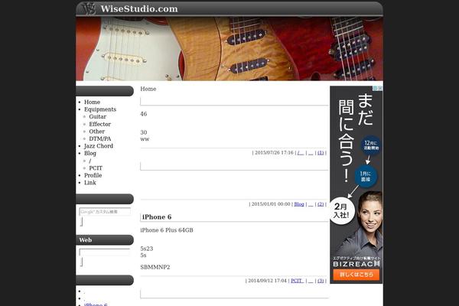This screenshot has width=459, height=306.
Task: Open the DTM/PA page
Action: click(x=100, y=138)
